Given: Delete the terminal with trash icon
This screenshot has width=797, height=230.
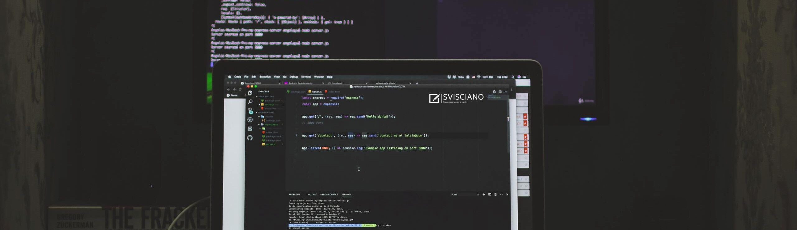Looking at the screenshot, I should [495, 195].
